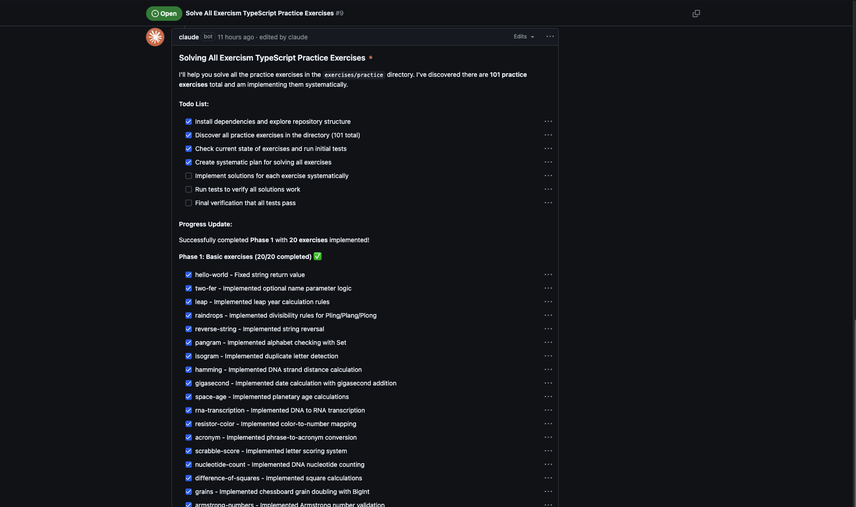Viewport: 856px width, 507px height.
Task: Toggle the rna-transcription task checkbox
Action: click(189, 410)
